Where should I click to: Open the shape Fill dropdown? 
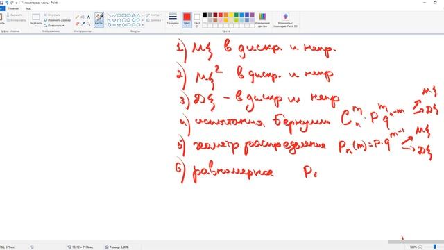click(x=154, y=20)
